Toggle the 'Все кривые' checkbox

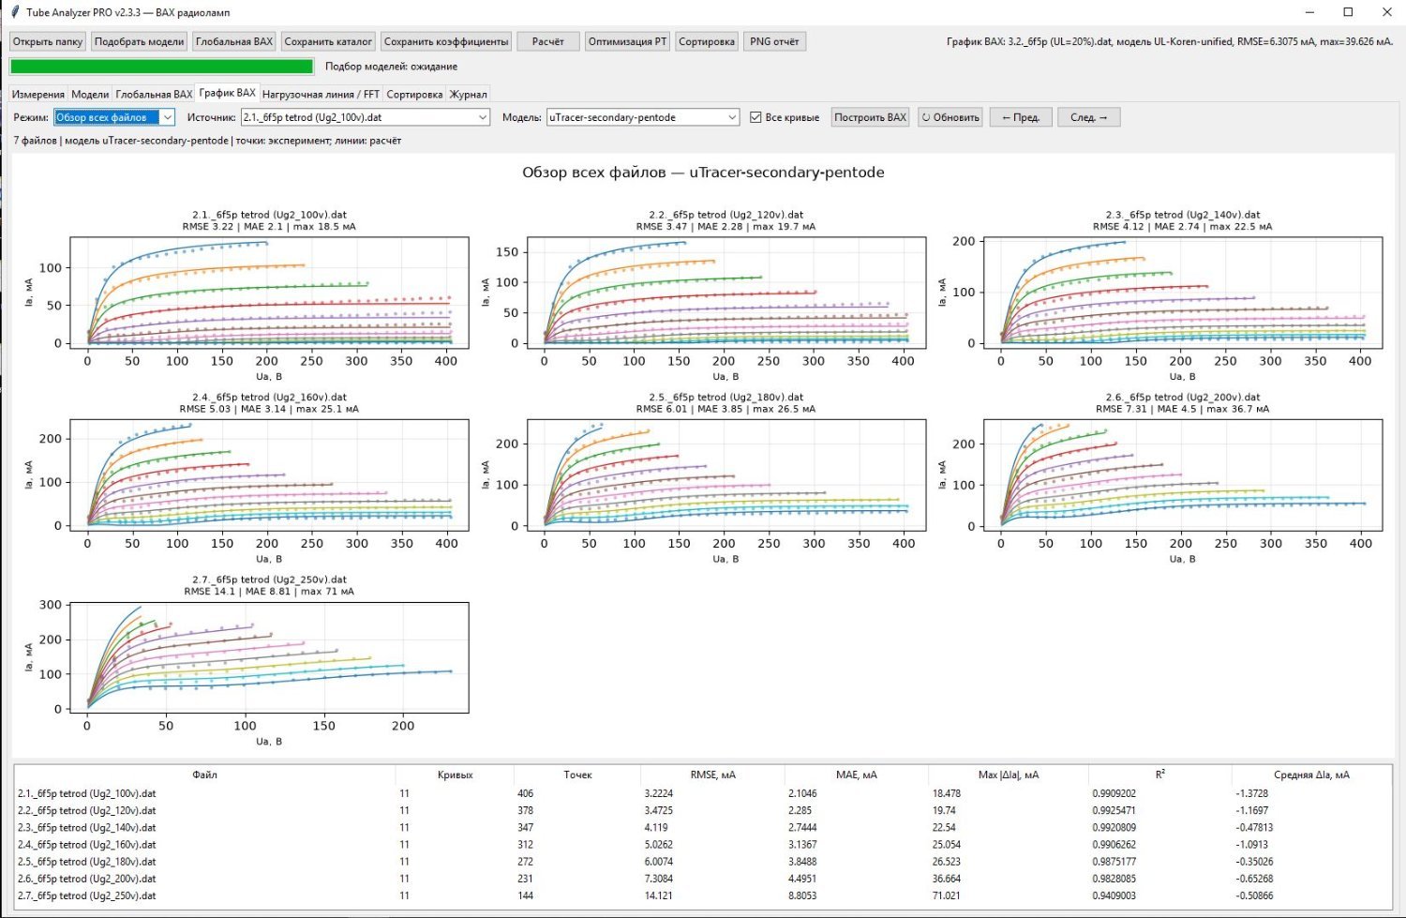(x=755, y=117)
